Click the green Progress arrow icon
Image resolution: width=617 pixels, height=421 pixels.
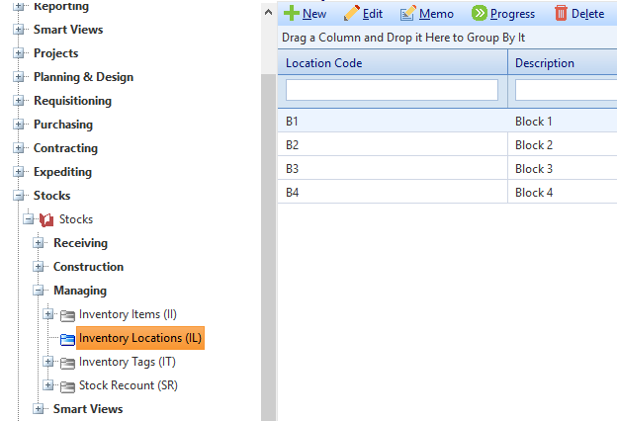click(480, 13)
